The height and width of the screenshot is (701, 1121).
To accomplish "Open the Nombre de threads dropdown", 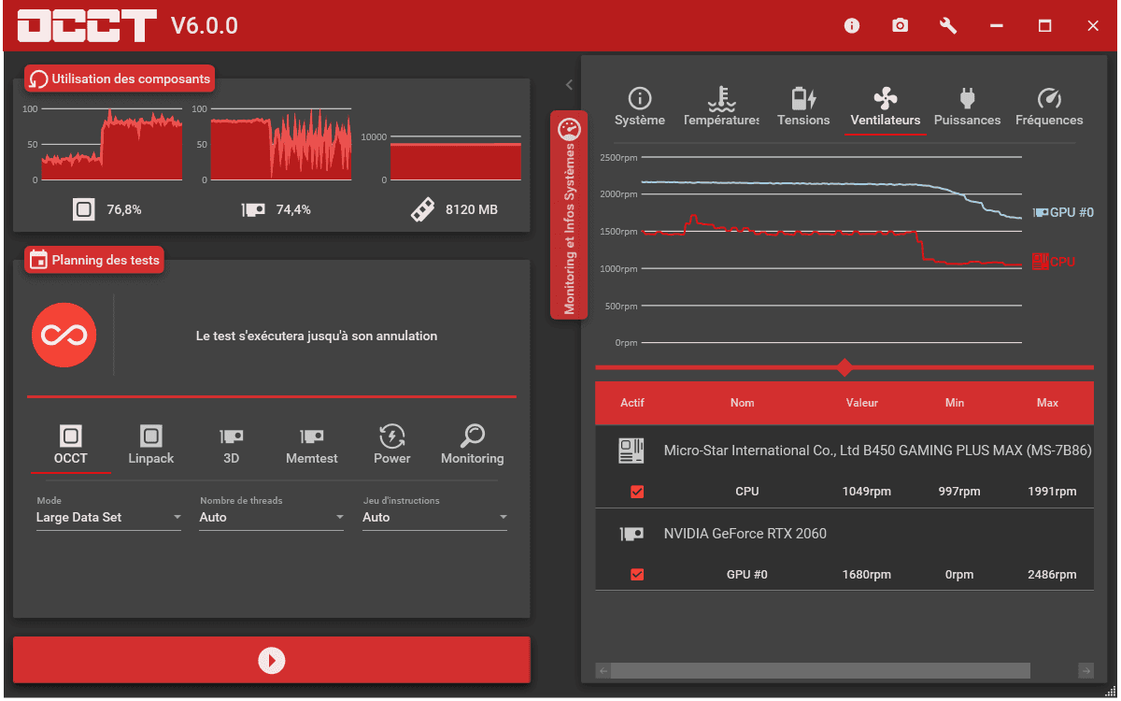I will coord(272,517).
